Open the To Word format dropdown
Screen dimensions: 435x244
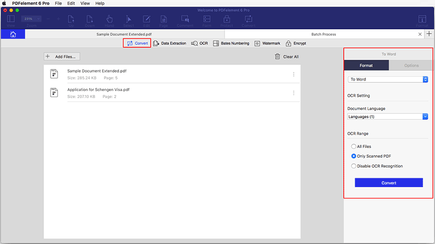(388, 79)
